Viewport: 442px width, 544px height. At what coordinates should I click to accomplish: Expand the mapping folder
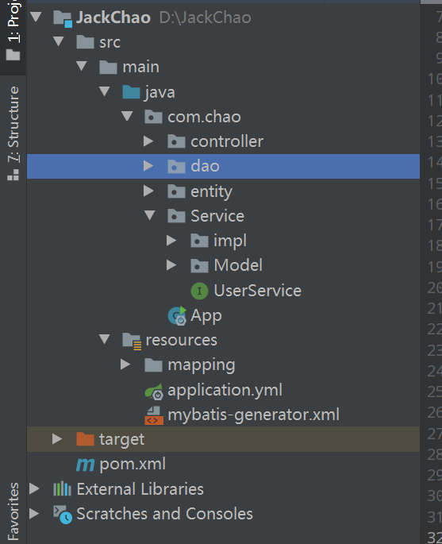(125, 365)
